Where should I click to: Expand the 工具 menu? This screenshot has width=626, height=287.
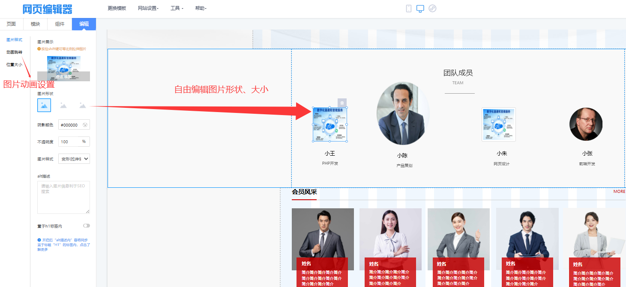point(177,9)
